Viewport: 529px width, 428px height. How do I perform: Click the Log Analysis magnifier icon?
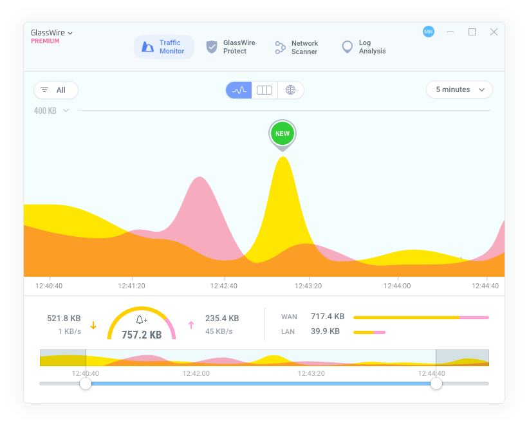(x=348, y=47)
